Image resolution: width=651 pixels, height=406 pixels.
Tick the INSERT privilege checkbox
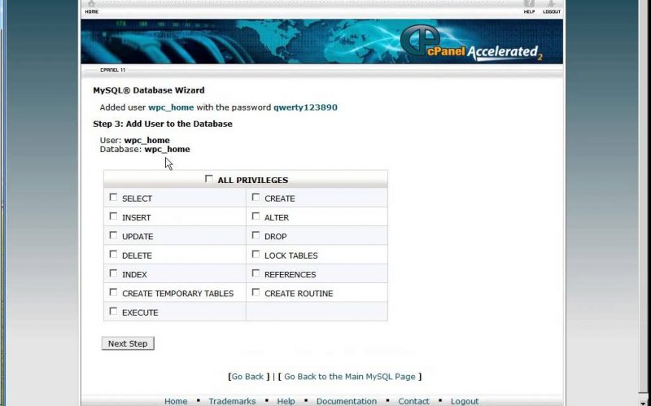pyautogui.click(x=113, y=216)
